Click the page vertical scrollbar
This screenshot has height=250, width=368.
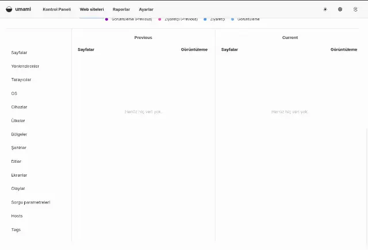[367, 187]
